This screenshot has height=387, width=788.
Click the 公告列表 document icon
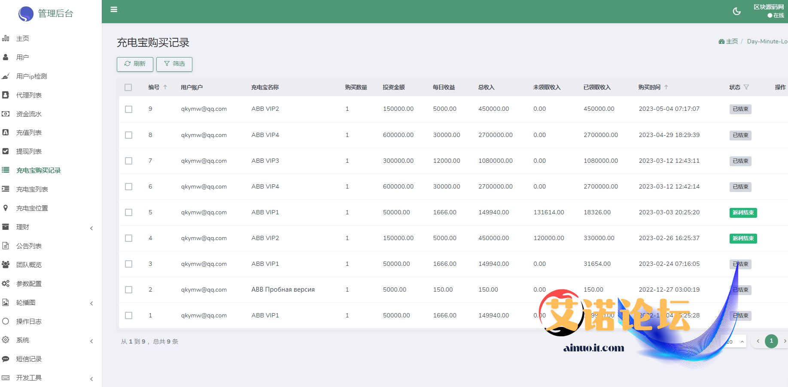coord(6,246)
